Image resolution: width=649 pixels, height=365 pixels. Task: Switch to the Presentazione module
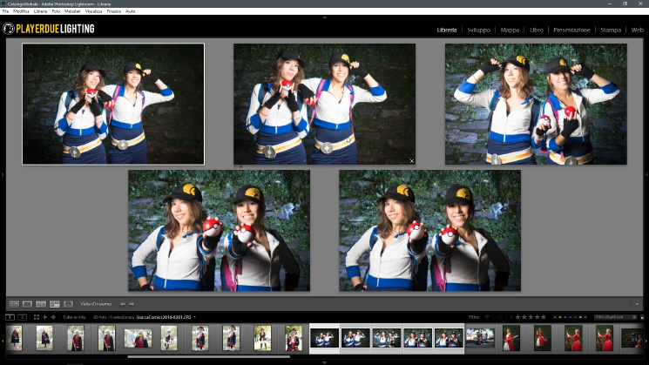tap(572, 30)
